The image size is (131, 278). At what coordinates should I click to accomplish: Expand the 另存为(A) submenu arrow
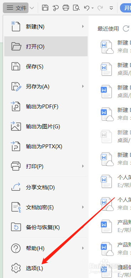[83, 86]
